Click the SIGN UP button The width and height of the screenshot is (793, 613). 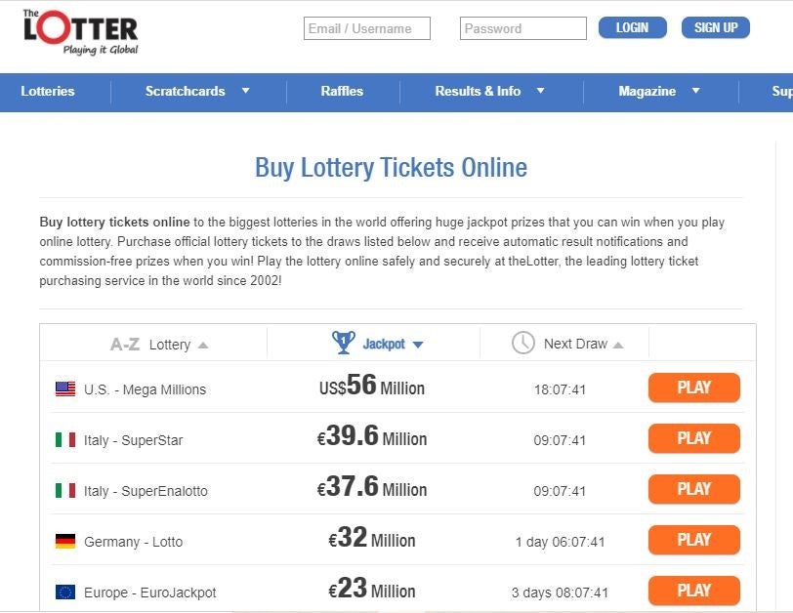tap(716, 27)
